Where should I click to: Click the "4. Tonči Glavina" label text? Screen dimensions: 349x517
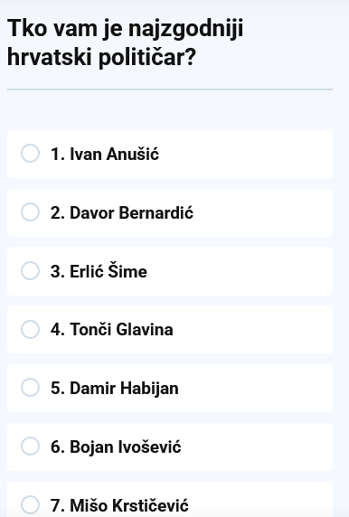coord(112,329)
